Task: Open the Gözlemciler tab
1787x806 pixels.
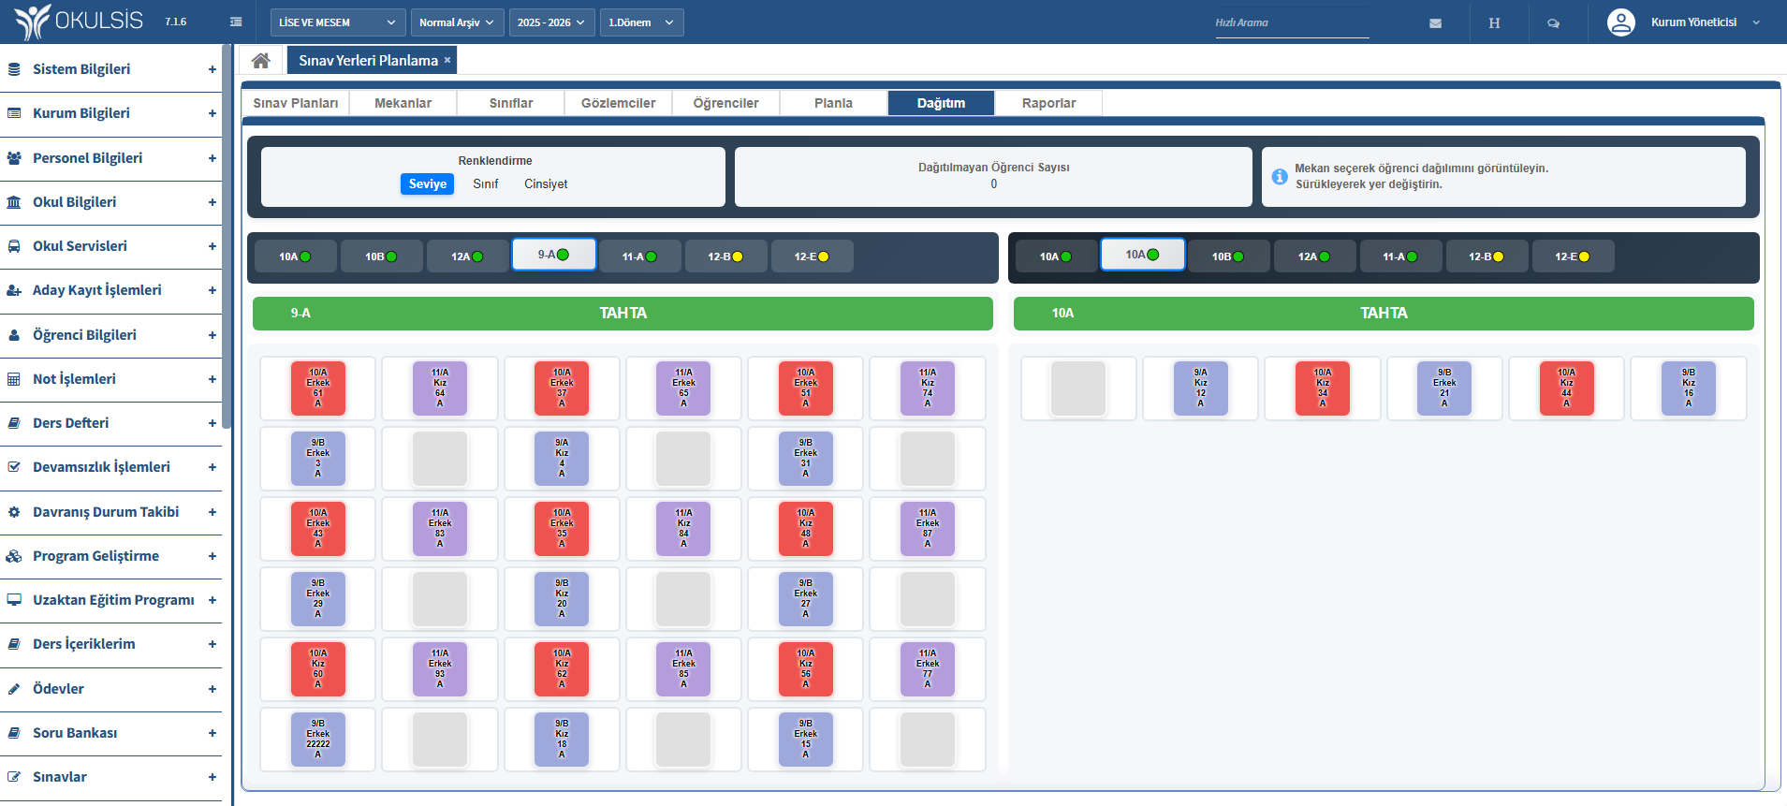Action: [x=618, y=103]
